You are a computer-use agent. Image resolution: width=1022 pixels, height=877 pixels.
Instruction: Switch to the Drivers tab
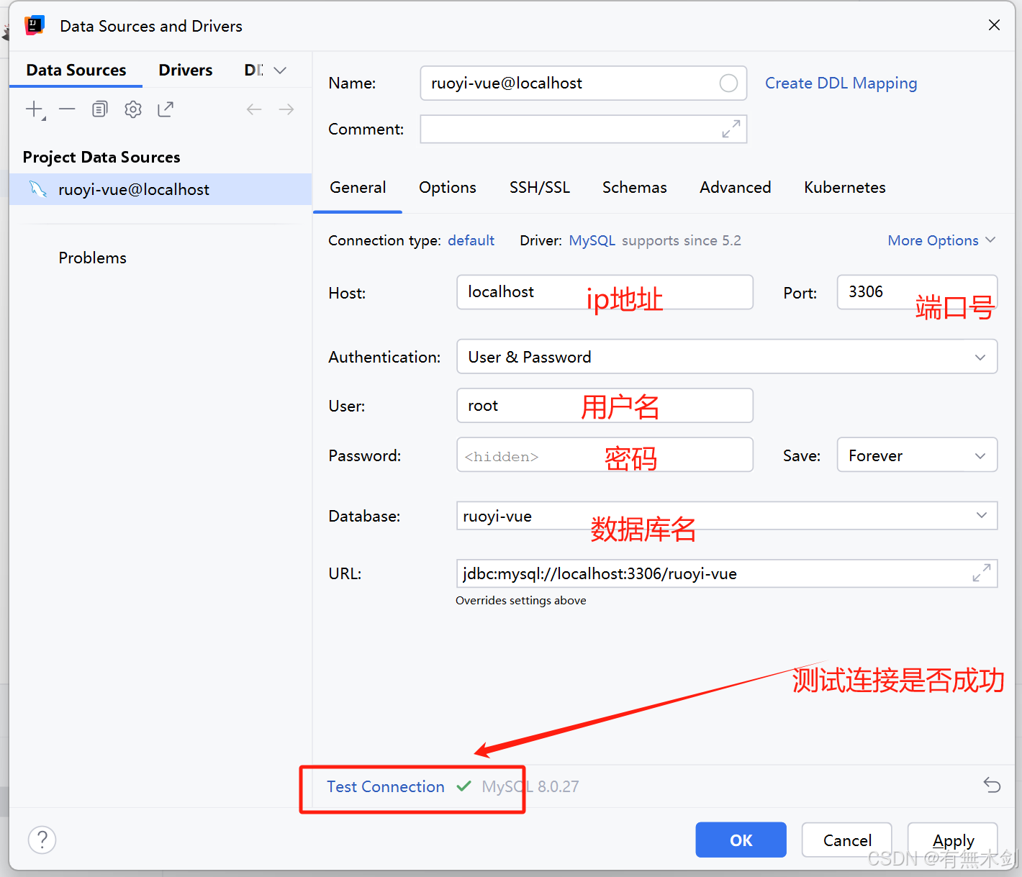click(x=186, y=71)
